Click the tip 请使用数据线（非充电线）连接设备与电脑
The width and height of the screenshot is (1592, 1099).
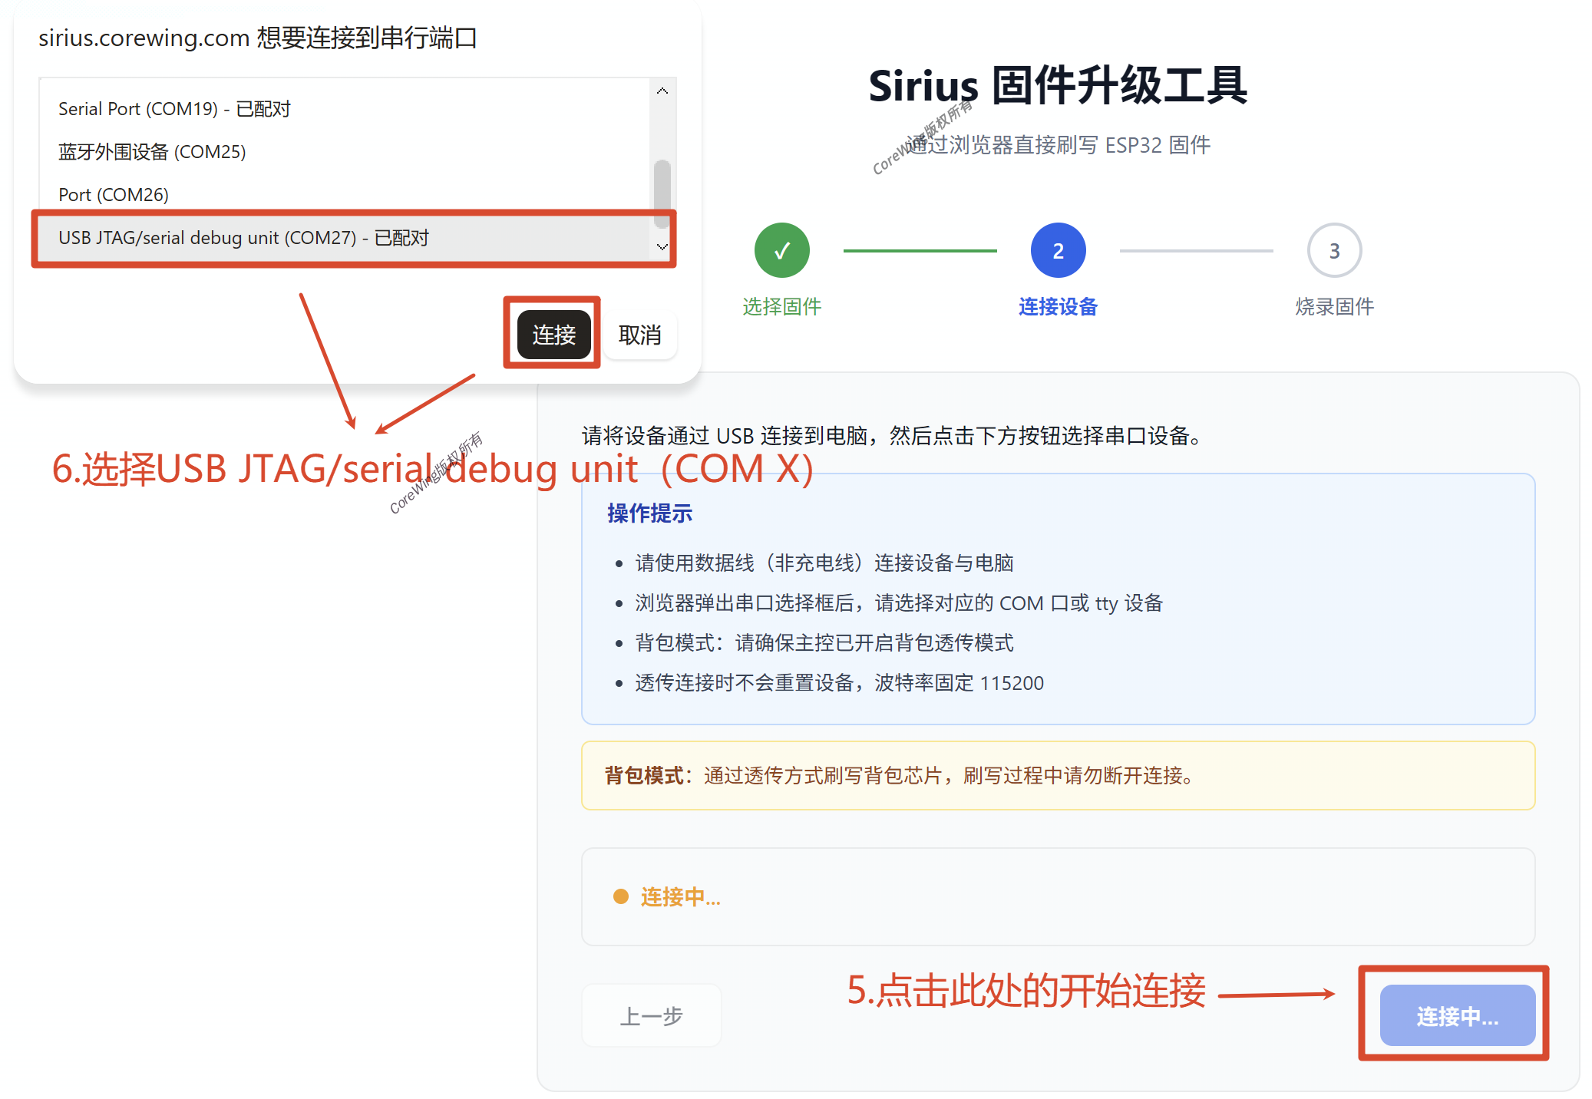point(824,563)
